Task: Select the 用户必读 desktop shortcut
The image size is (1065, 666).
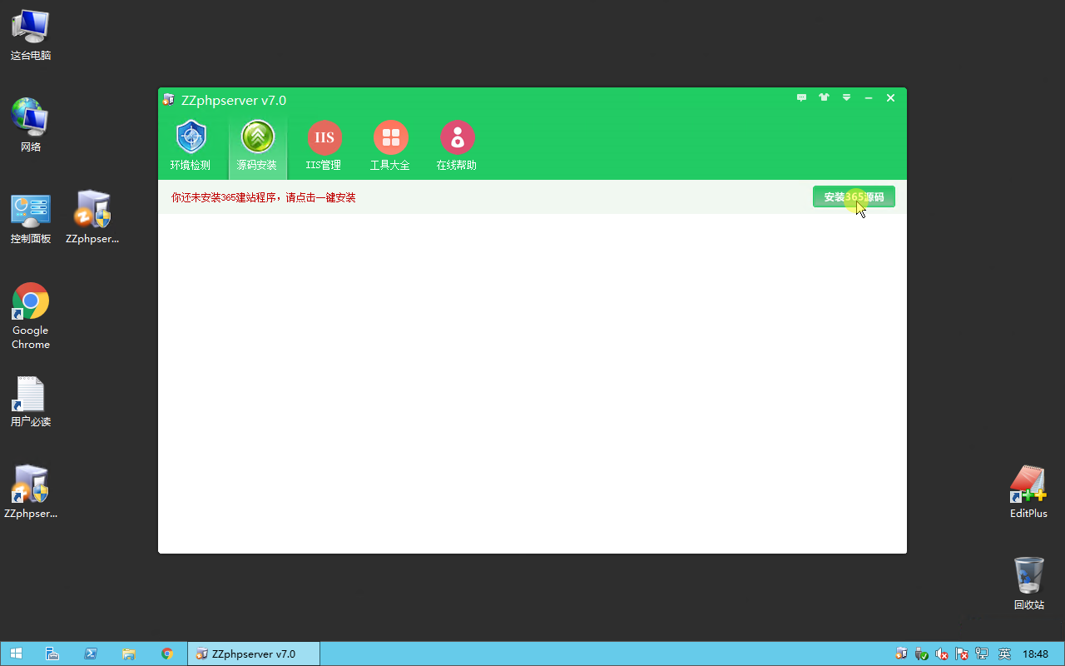Action: (x=31, y=401)
